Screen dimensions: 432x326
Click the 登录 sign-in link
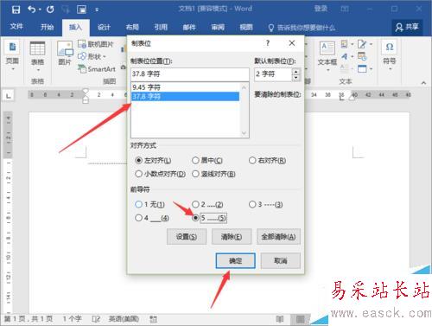coord(321,9)
